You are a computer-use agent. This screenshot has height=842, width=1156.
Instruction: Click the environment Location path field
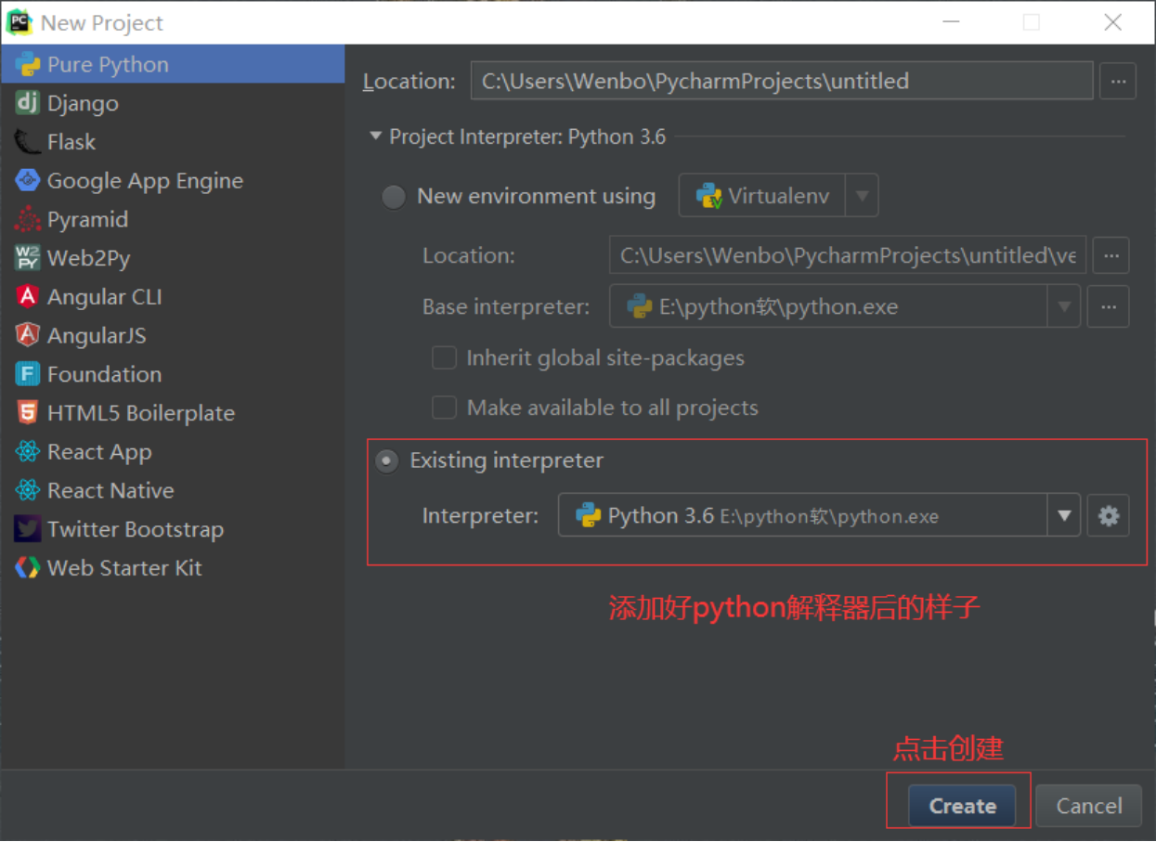tap(848, 255)
